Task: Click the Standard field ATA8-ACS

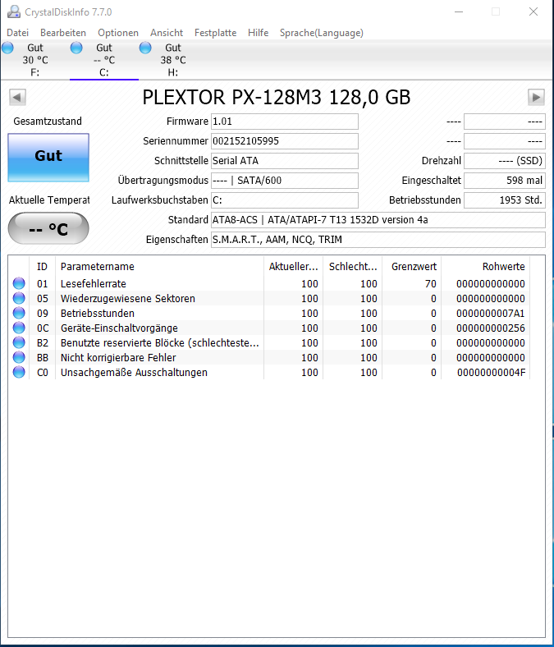Action: 378,220
